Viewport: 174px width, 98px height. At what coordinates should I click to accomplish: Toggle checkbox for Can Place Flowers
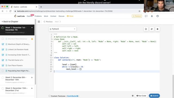pyautogui.click(x=3, y=65)
